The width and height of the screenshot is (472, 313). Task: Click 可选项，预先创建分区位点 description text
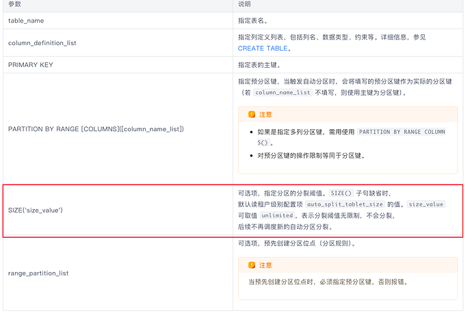coord(296,243)
